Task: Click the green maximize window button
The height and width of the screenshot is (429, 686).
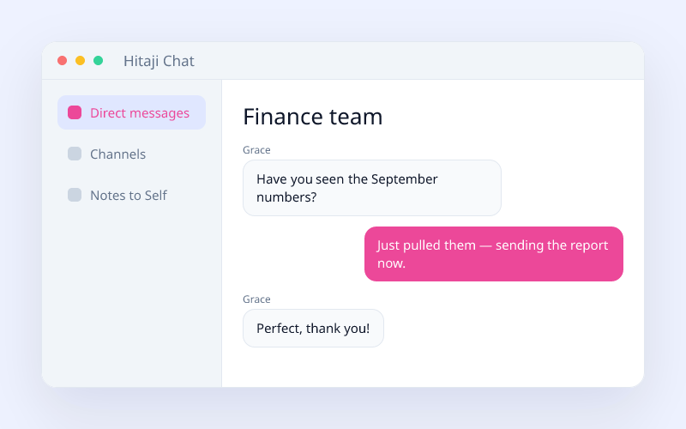Action: click(99, 60)
